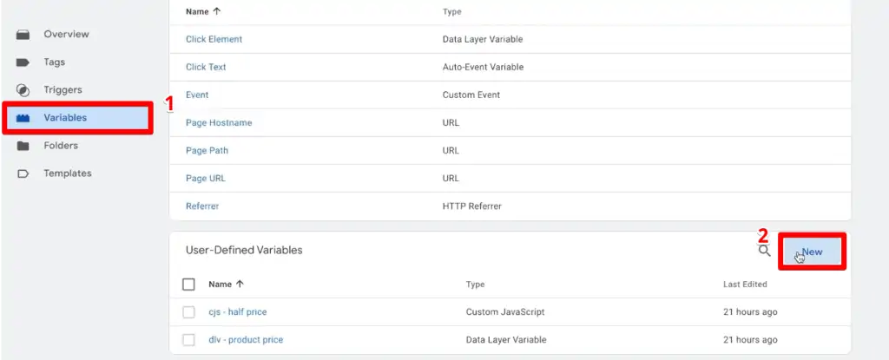Open the Page URL variable

tap(205, 178)
